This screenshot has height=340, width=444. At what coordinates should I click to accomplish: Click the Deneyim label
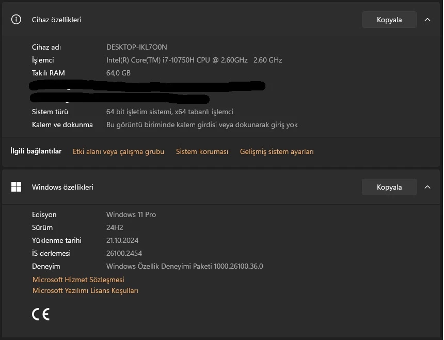coord(46,266)
